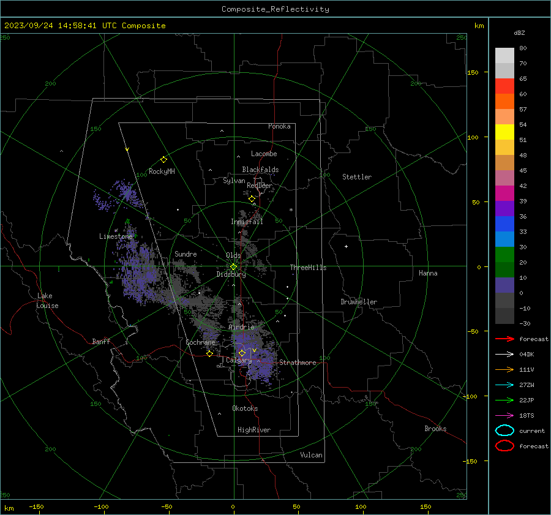Viewport: 551px width, 515px height.
Task: Click the asterisk marker east of Innisfail
Action: coord(291,210)
